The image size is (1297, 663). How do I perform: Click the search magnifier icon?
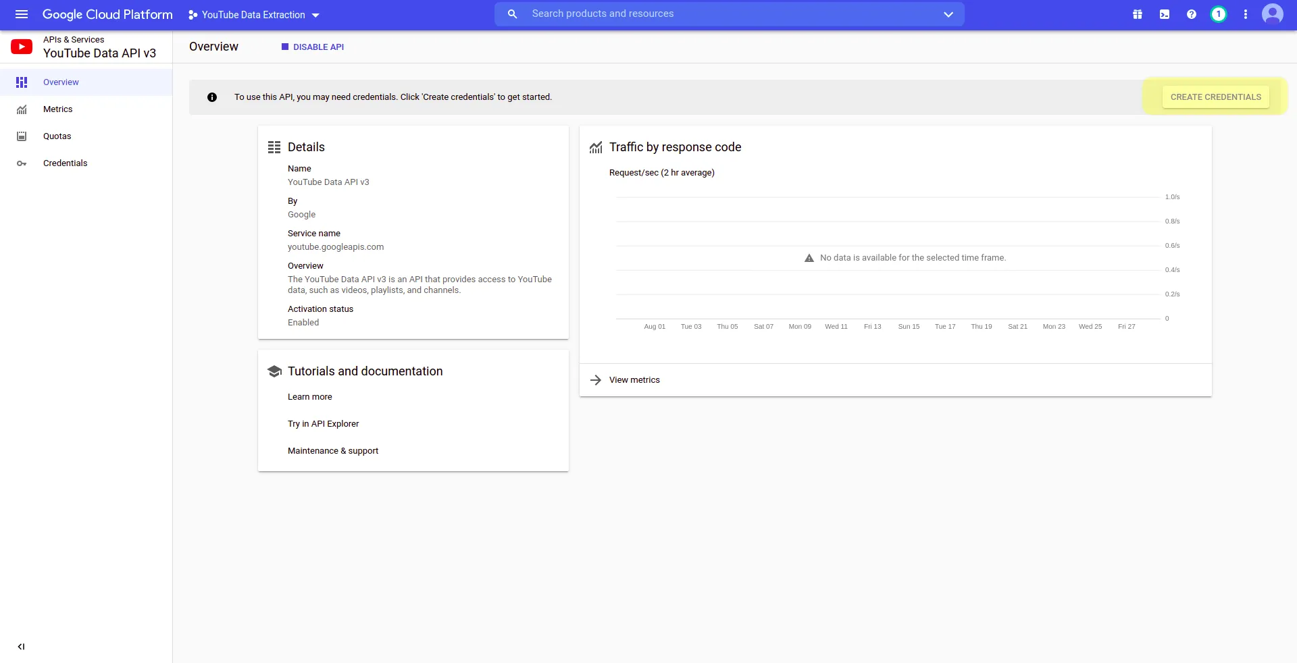click(x=513, y=14)
